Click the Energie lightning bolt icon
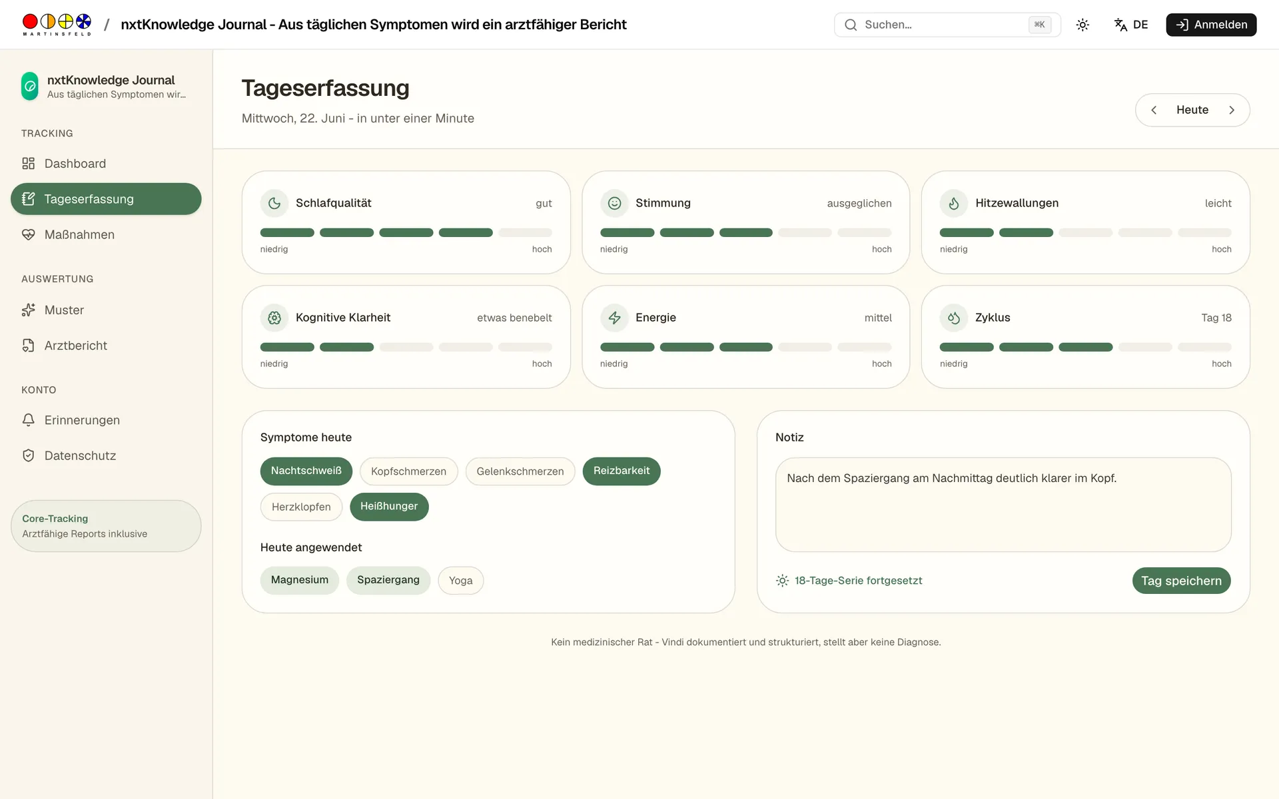The height and width of the screenshot is (799, 1279). [x=614, y=318]
